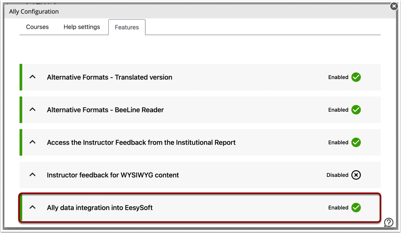Collapse the Ally data integration into EesySoft section
Viewport: 401px width, 233px height.
tap(32, 208)
